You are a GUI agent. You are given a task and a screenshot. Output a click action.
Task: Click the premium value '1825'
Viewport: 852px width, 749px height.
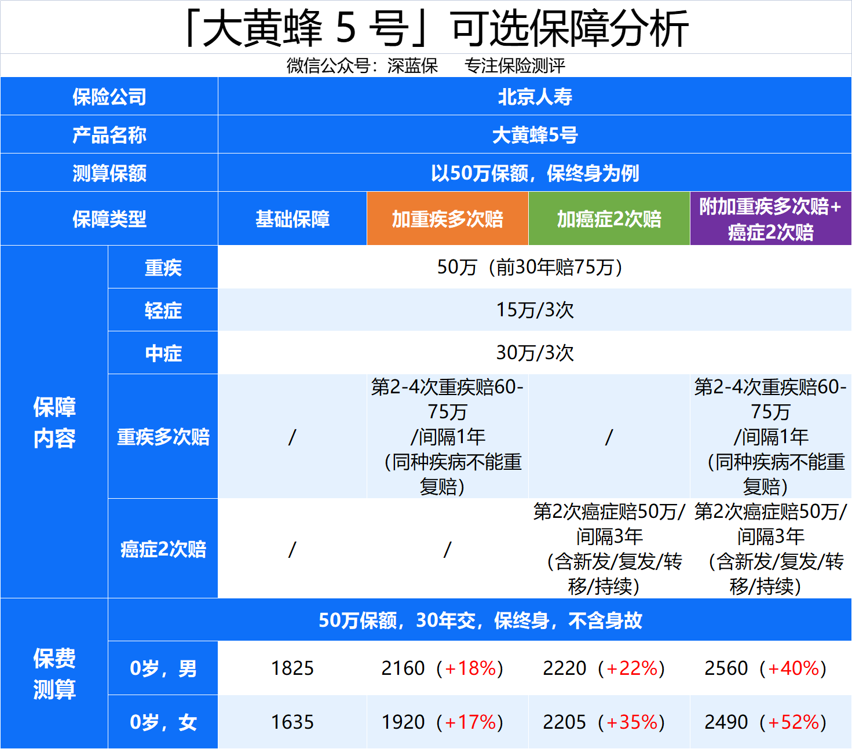click(292, 668)
